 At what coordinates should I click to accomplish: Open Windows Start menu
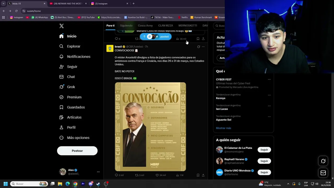click(x=5, y=184)
